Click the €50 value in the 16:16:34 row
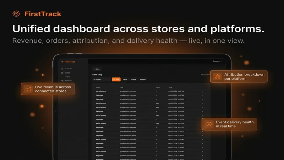Image resolution: width=284 pixels, height=160 pixels. (x=157, y=107)
